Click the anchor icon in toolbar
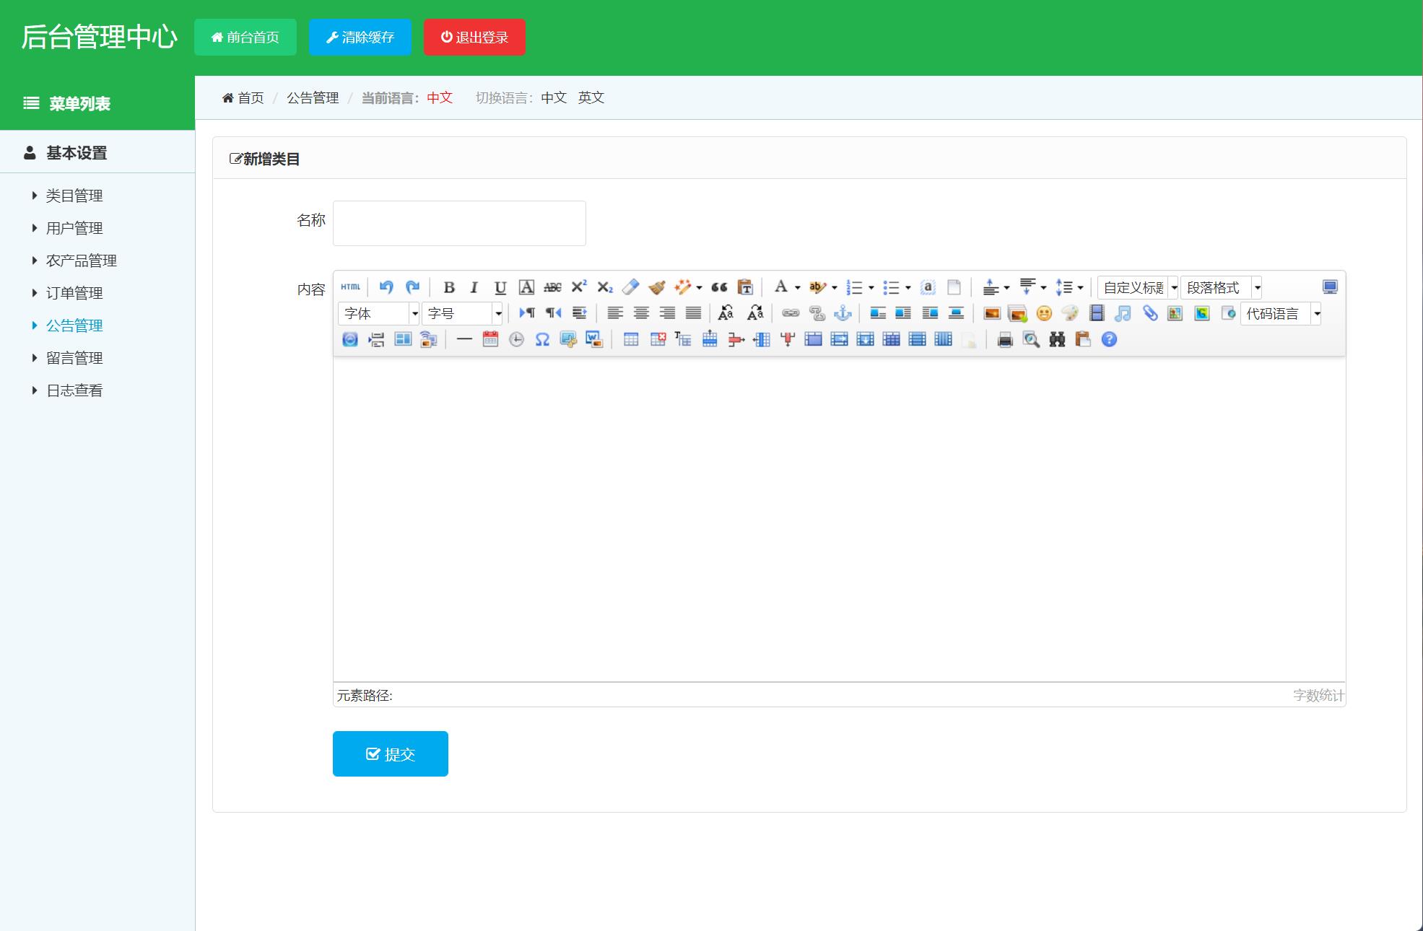The image size is (1423, 931). pos(843,313)
